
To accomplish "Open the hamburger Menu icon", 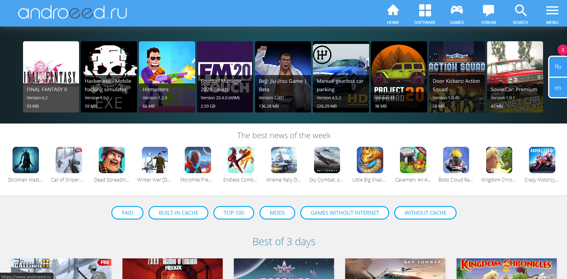I will [x=552, y=10].
